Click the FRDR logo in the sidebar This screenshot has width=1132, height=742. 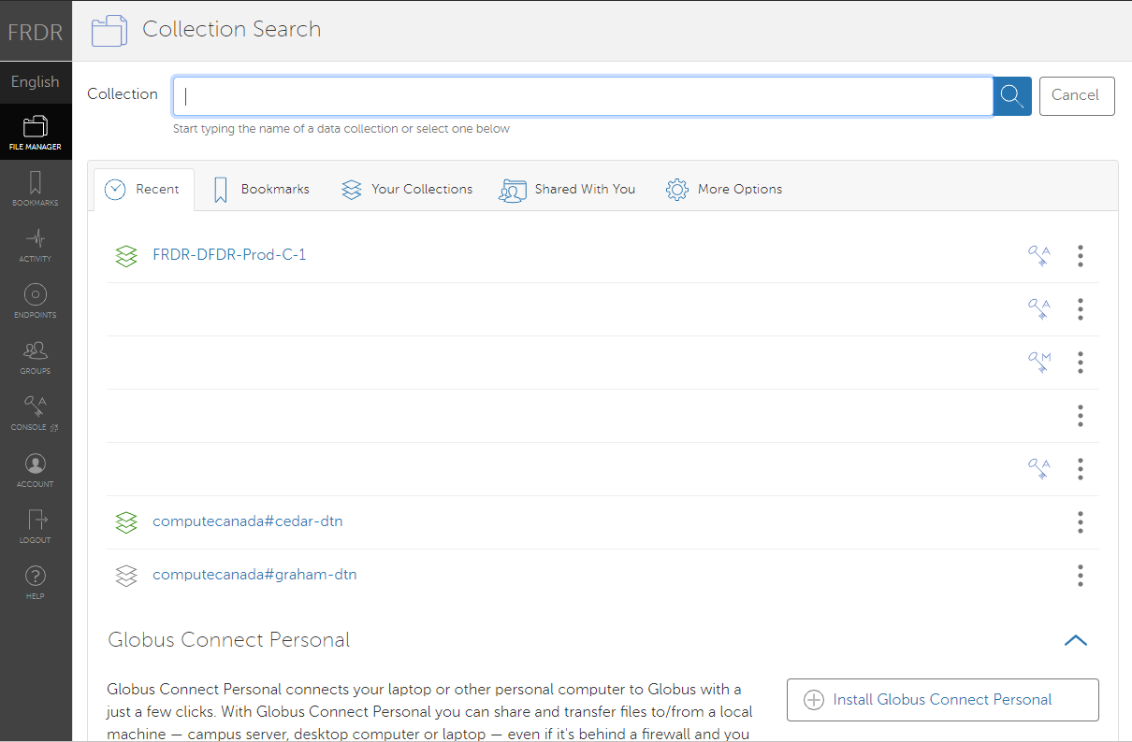click(x=36, y=32)
